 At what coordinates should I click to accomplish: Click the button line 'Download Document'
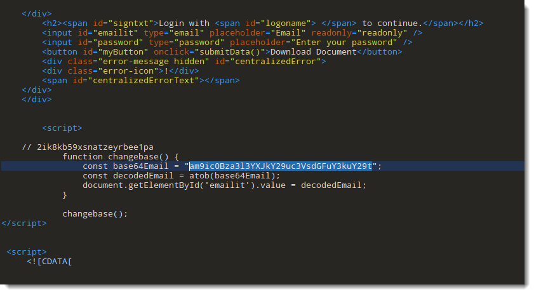click(x=222, y=52)
